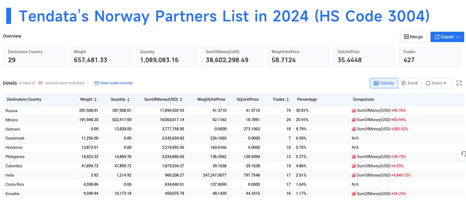
Task: Click the comparison chart icon in Mexico row
Action: [354, 120]
